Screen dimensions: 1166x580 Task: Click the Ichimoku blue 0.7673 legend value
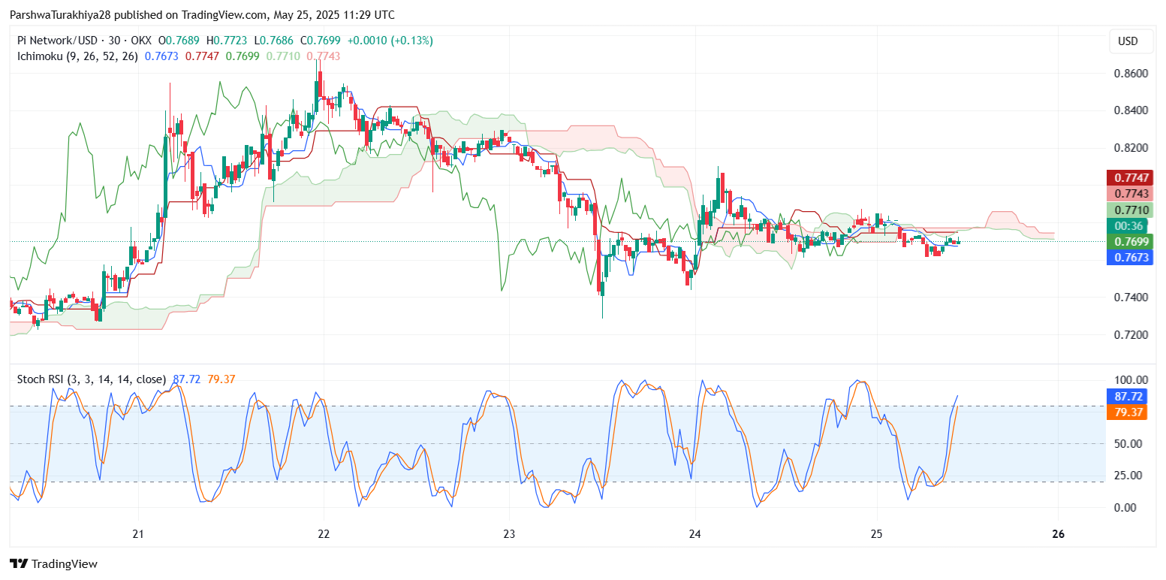pos(161,56)
